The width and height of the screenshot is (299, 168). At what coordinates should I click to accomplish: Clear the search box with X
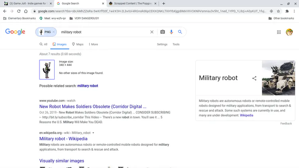pos(152,32)
